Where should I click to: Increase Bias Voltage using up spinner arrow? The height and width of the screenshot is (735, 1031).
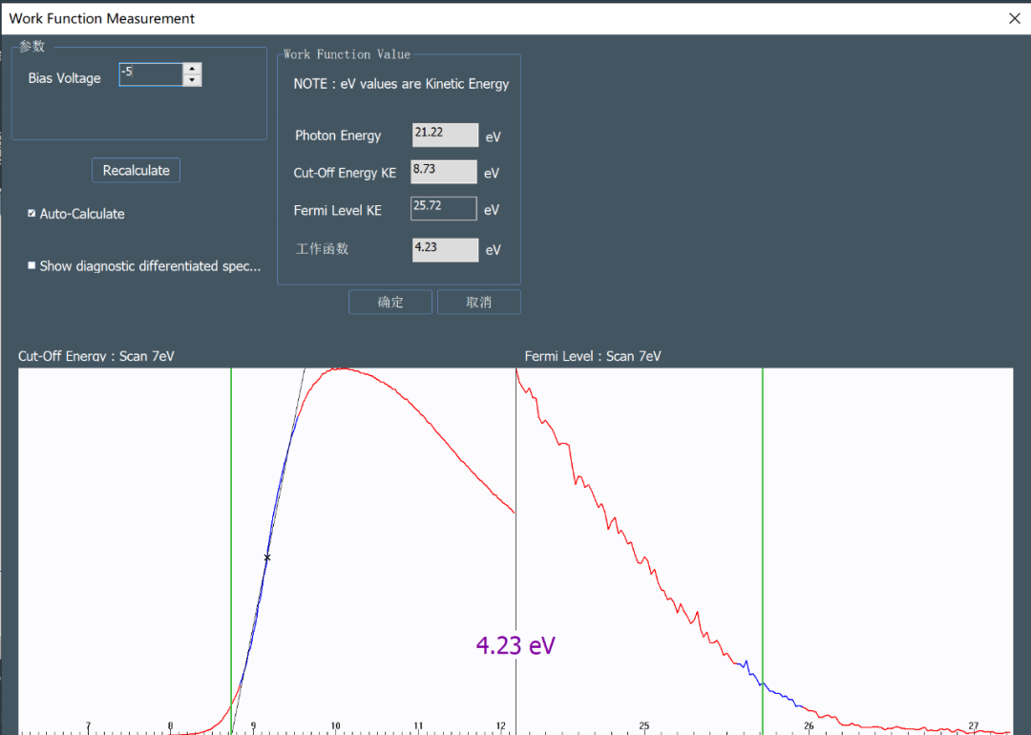pos(193,69)
